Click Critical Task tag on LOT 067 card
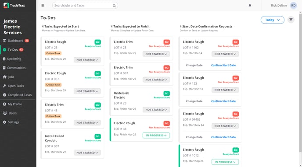This screenshot has width=302, height=167. (x=53, y=85)
